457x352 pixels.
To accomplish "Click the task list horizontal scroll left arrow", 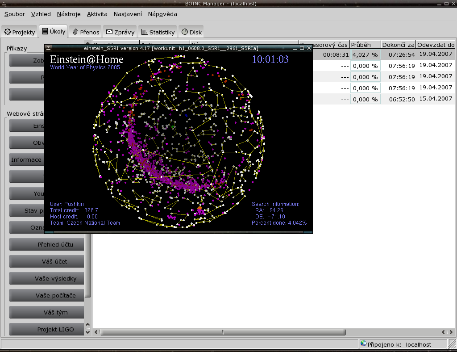I will pos(96,332).
